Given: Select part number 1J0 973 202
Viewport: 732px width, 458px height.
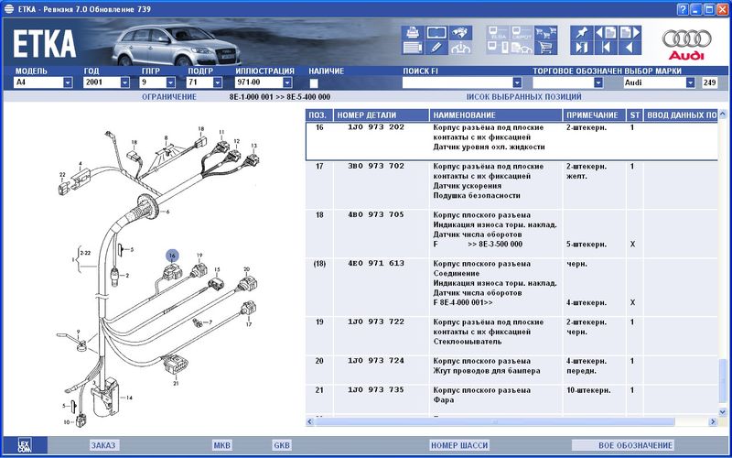Looking at the screenshot, I should point(376,127).
